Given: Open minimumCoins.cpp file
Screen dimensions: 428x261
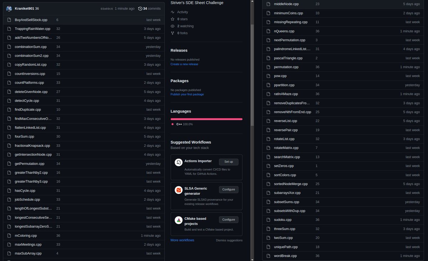Looking at the screenshot, I should [289, 13].
